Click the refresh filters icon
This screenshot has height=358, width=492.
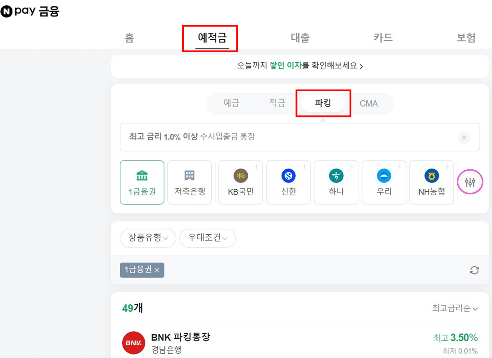pyautogui.click(x=474, y=270)
